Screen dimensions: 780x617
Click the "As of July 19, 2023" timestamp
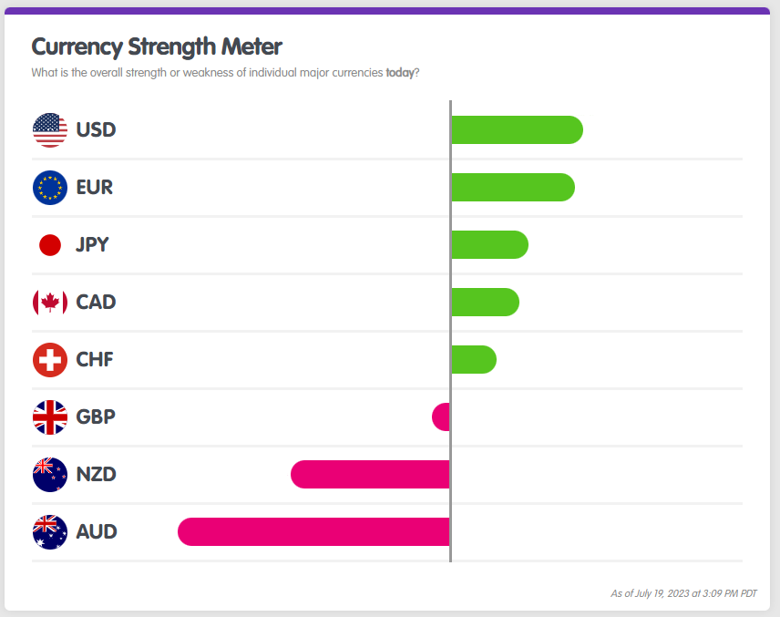(682, 593)
